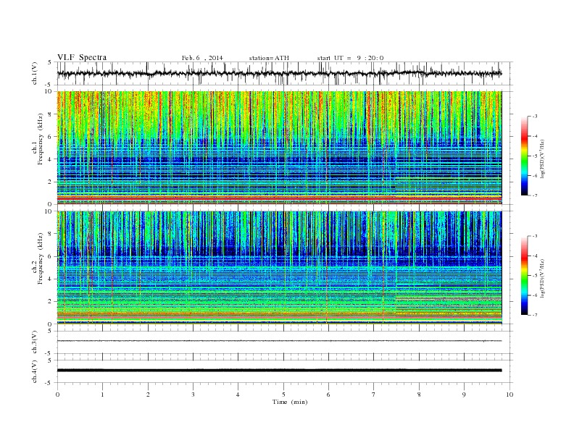Click time axis tick label '5'
Screen dimensions: 574x443
(x=283, y=395)
